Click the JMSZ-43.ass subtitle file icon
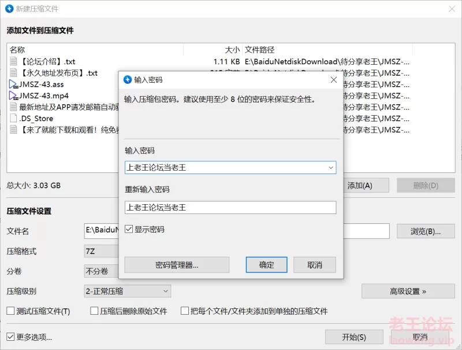 (13, 84)
